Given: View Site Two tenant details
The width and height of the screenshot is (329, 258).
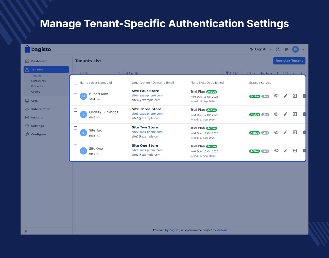Looking at the screenshot, I should [276, 132].
